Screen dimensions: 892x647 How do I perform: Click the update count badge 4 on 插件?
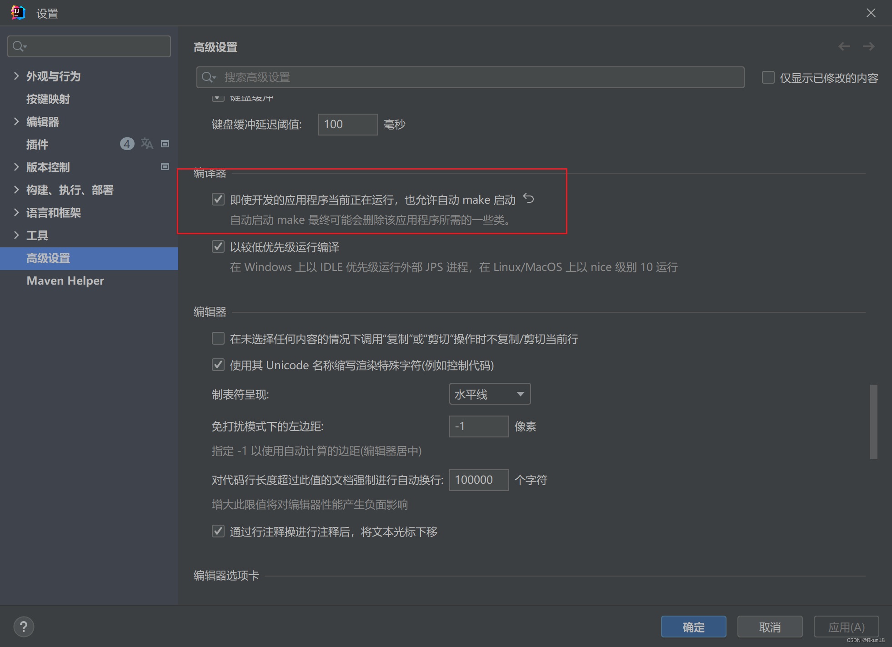point(127,144)
